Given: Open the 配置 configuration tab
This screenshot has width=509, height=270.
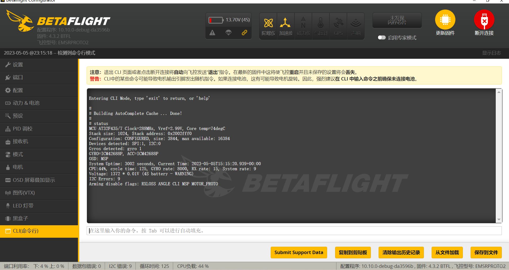Looking at the screenshot, I should (x=39, y=91).
